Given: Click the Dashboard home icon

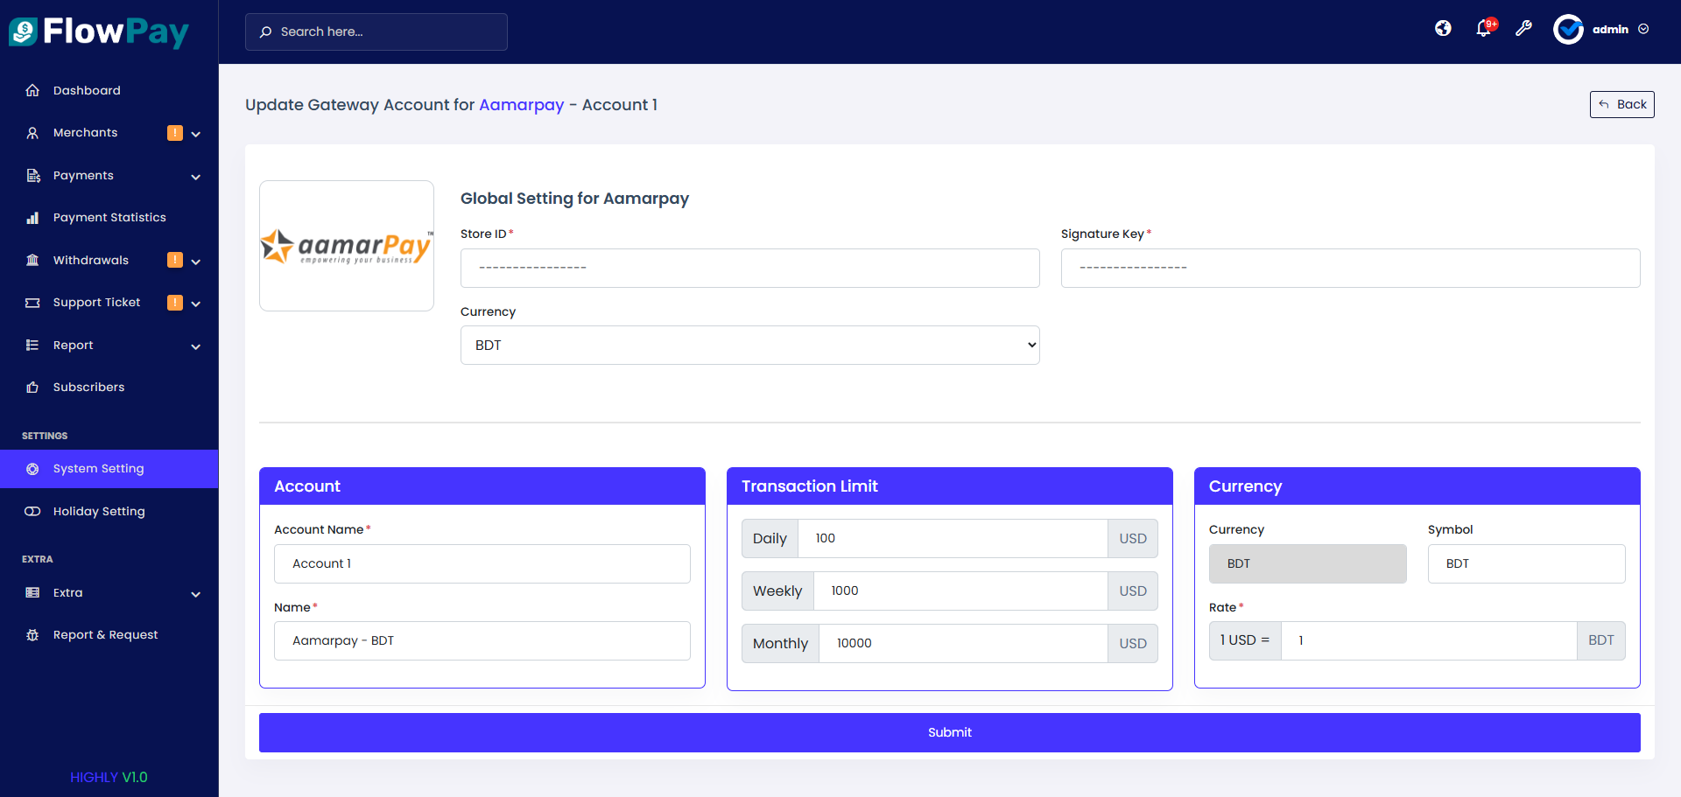Looking at the screenshot, I should (32, 90).
